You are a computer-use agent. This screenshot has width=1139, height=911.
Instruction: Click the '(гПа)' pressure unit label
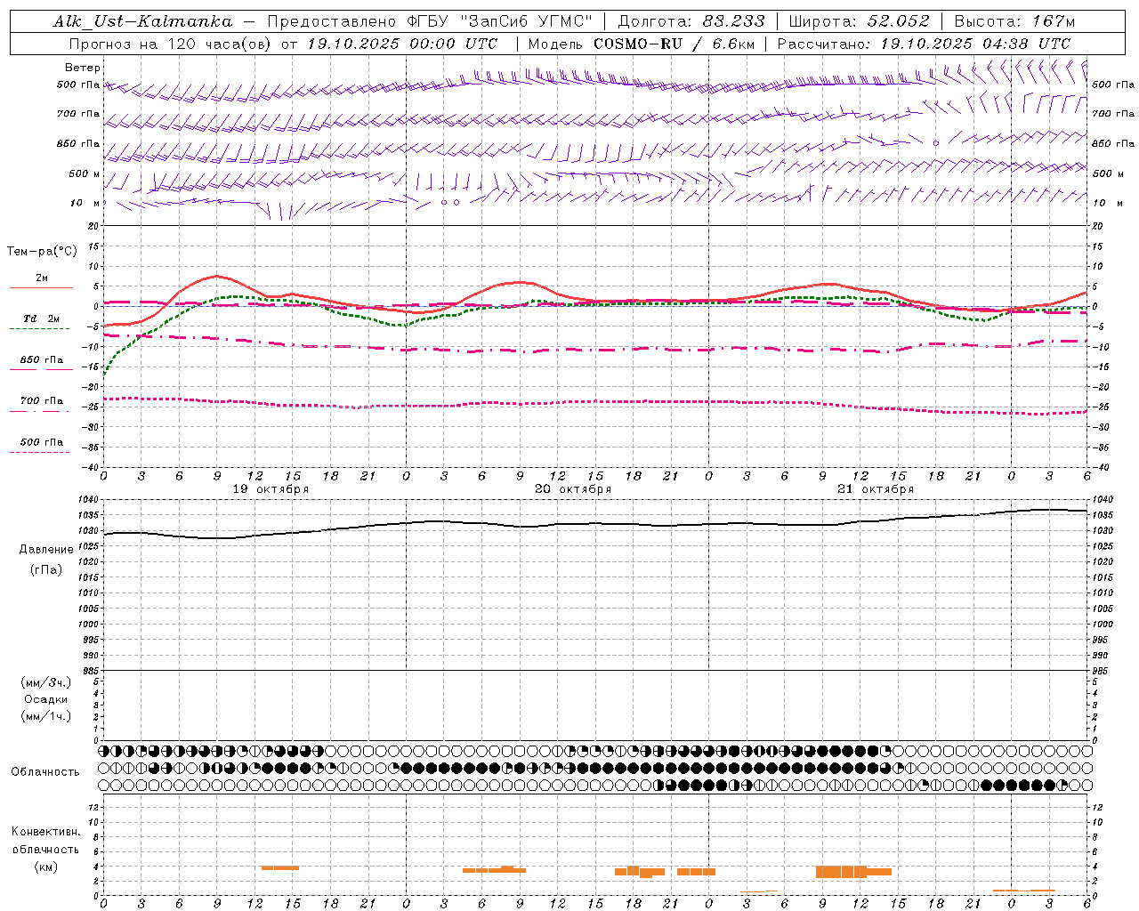pos(46,569)
